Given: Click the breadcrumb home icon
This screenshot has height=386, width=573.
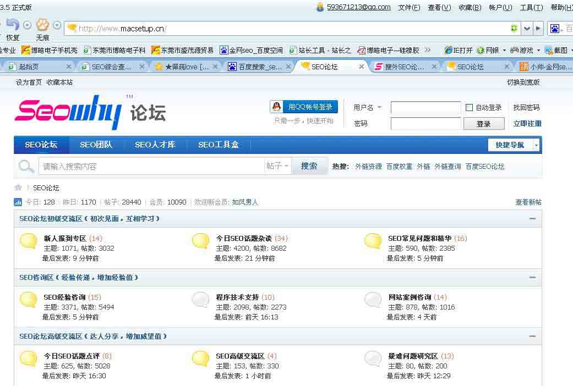Looking at the screenshot, I should point(18,188).
